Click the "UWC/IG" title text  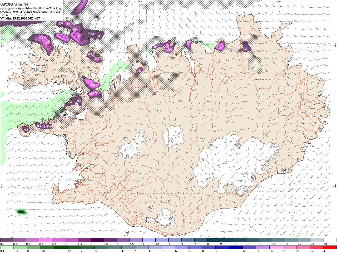[x=6, y=4]
